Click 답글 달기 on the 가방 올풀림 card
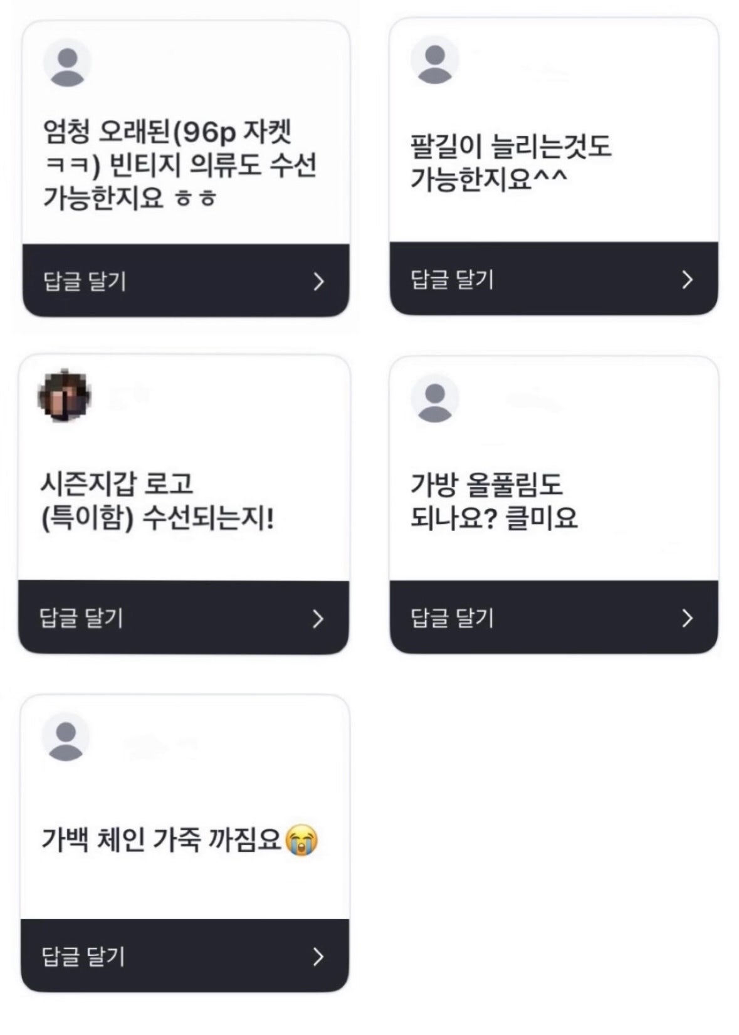This screenshot has height=1035, width=739. tap(452, 619)
